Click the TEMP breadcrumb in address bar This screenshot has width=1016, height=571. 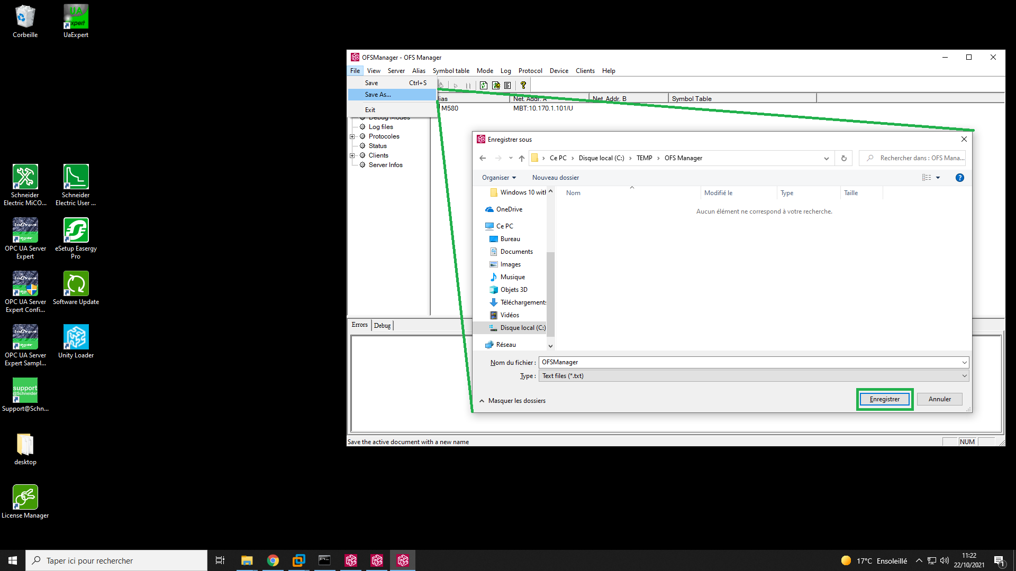[x=644, y=158]
